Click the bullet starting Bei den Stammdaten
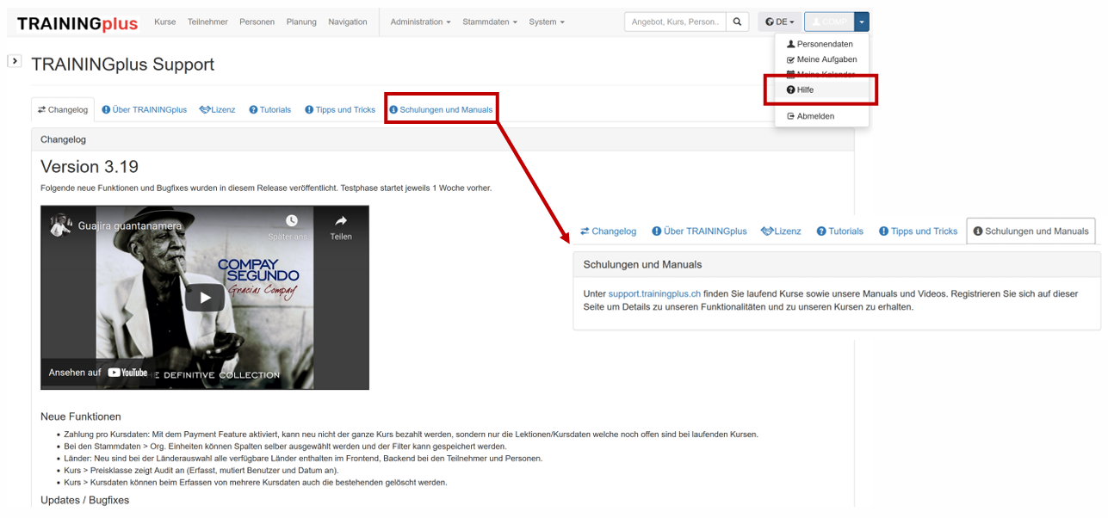The height and width of the screenshot is (518, 1108). pyautogui.click(x=285, y=447)
